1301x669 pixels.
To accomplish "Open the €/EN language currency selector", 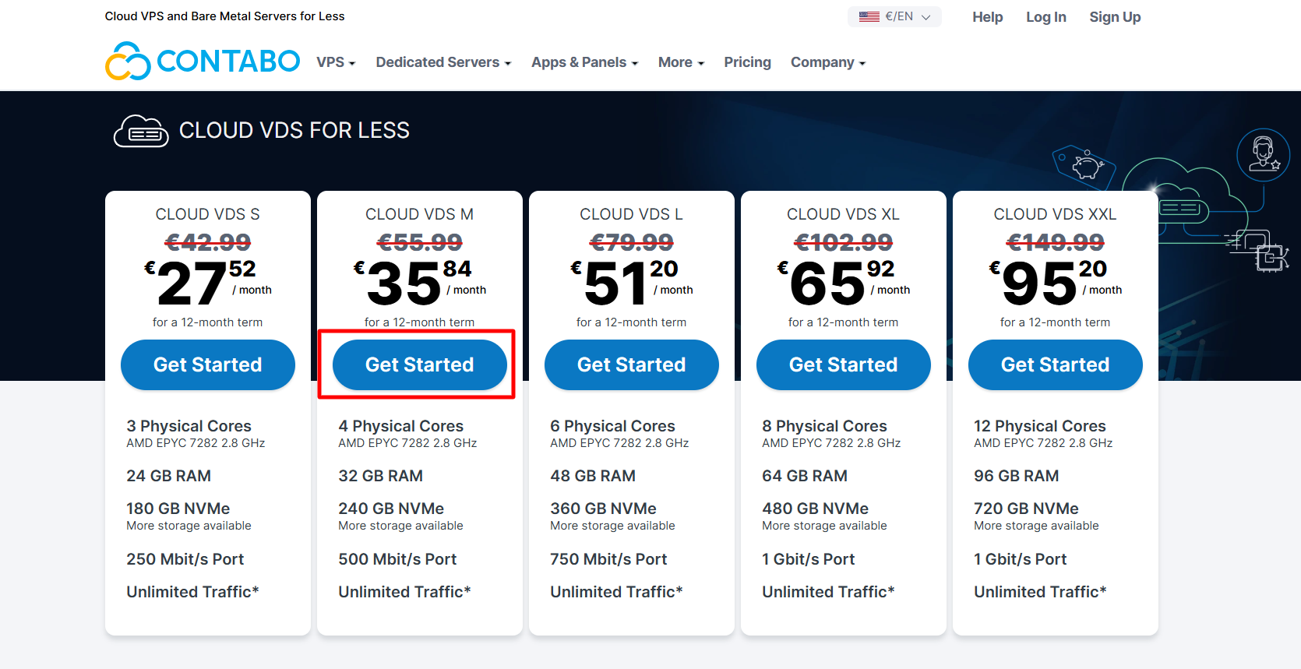I will click(894, 16).
